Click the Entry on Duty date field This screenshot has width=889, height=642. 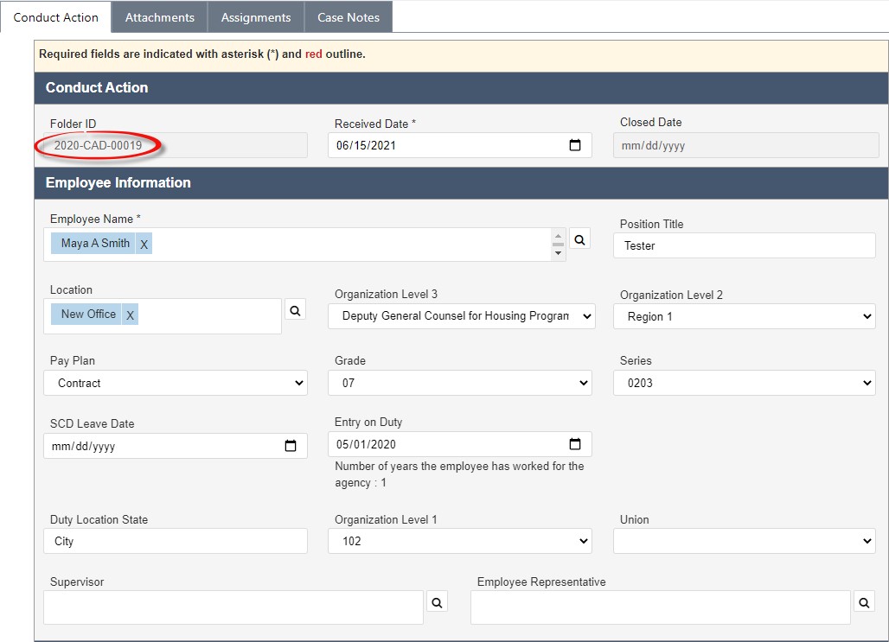point(460,443)
